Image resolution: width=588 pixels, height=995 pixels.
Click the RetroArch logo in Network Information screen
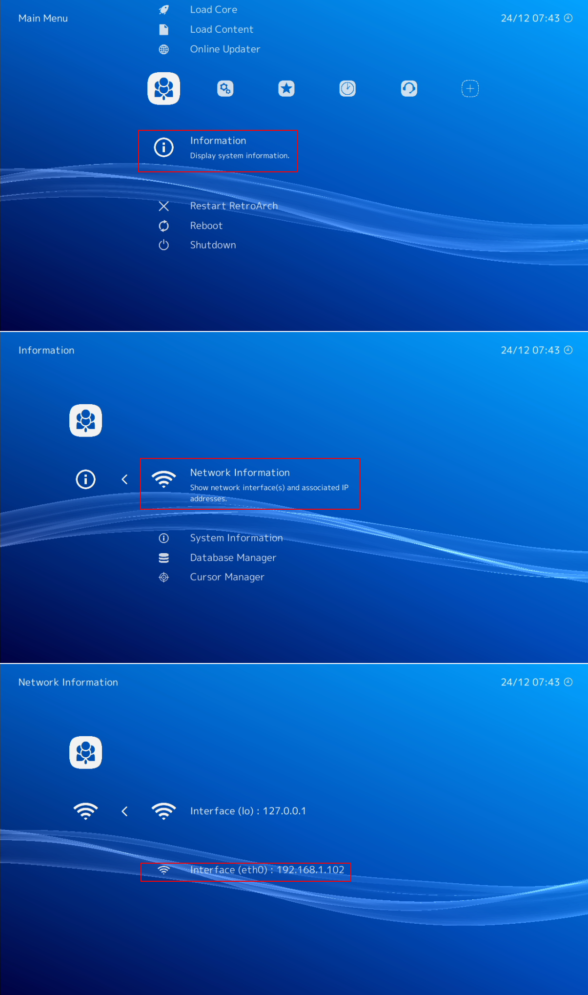coord(85,752)
